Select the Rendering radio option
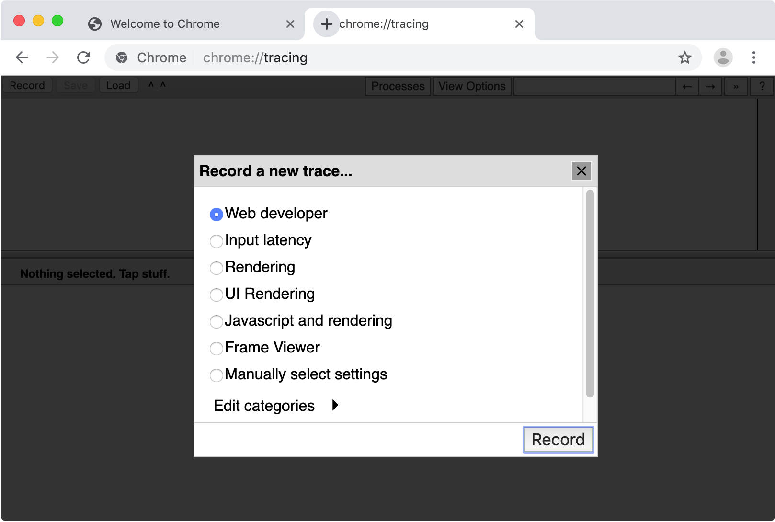 217,268
